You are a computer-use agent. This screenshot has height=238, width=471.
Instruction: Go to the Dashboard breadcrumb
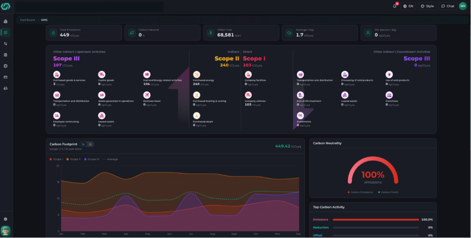(28, 20)
